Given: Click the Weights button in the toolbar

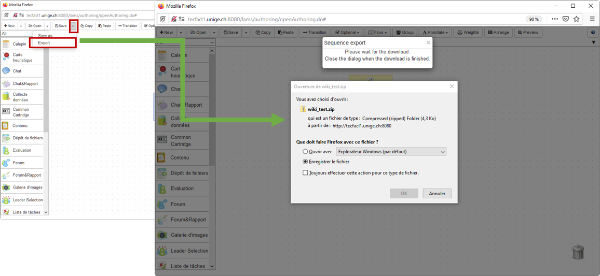Looking at the screenshot, I should click(x=468, y=33).
